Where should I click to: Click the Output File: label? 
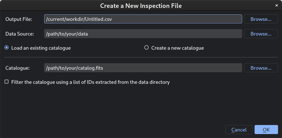19,19
